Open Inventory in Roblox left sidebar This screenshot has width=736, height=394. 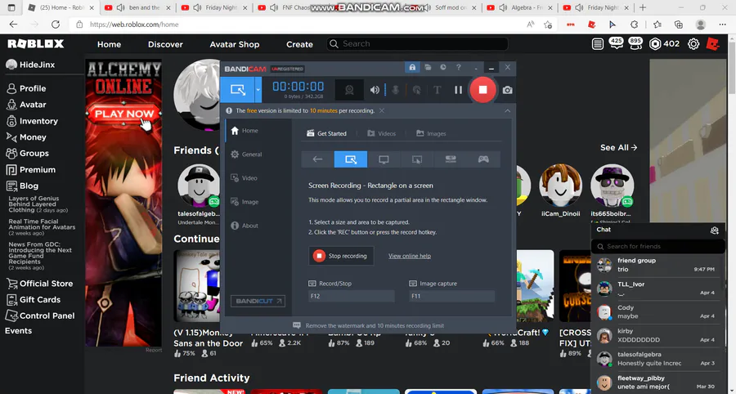point(32,121)
